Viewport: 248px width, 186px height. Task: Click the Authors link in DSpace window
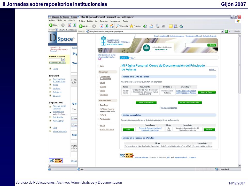[57, 89]
